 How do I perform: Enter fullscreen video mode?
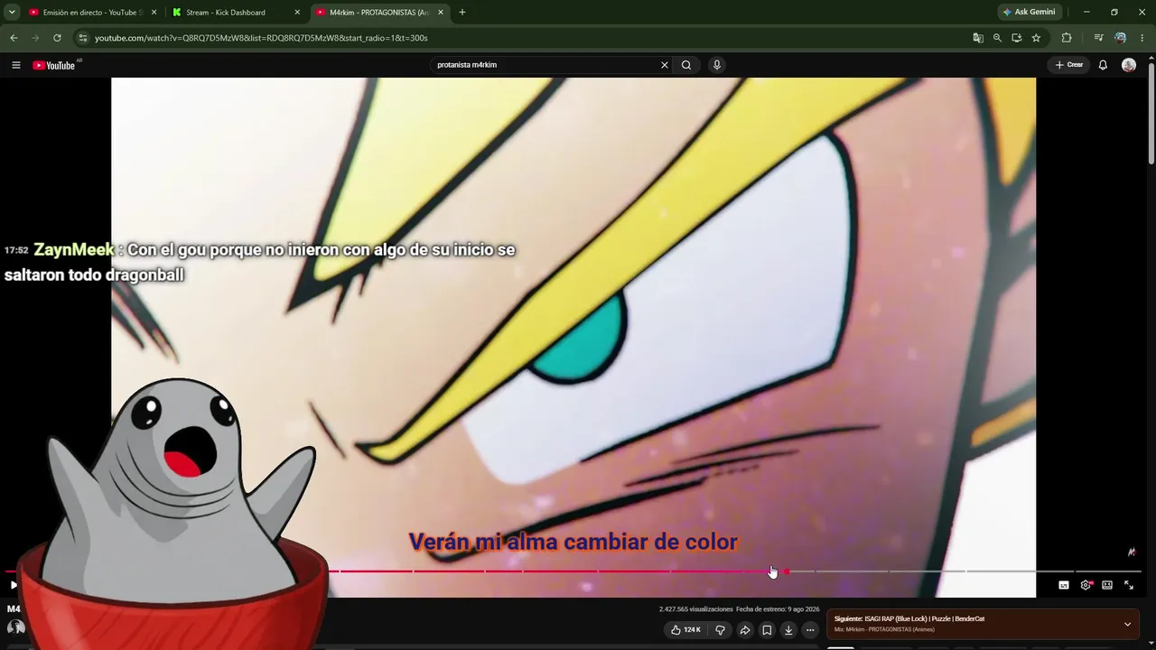tap(1129, 585)
